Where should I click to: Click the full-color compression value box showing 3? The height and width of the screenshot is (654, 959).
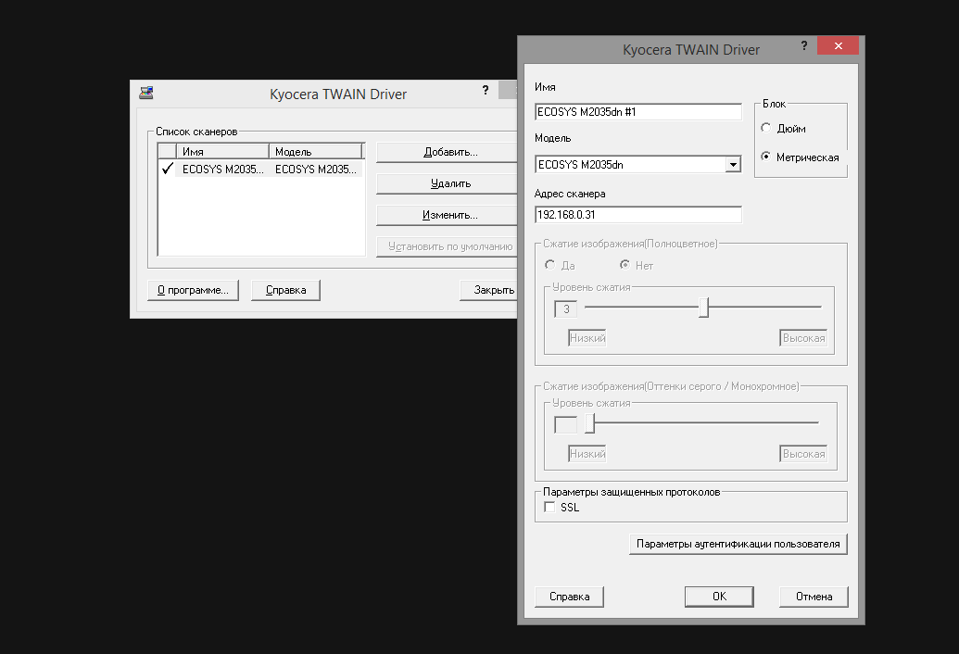click(x=566, y=309)
